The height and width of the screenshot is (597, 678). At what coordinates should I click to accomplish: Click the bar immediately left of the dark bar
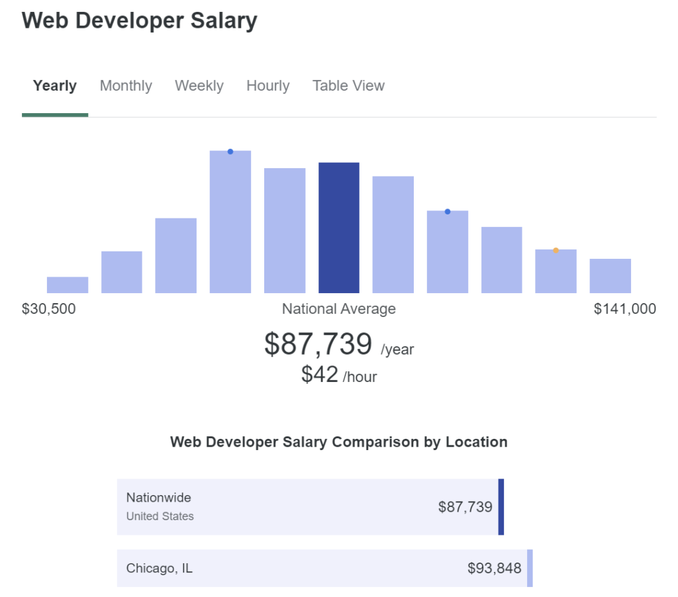[285, 230]
